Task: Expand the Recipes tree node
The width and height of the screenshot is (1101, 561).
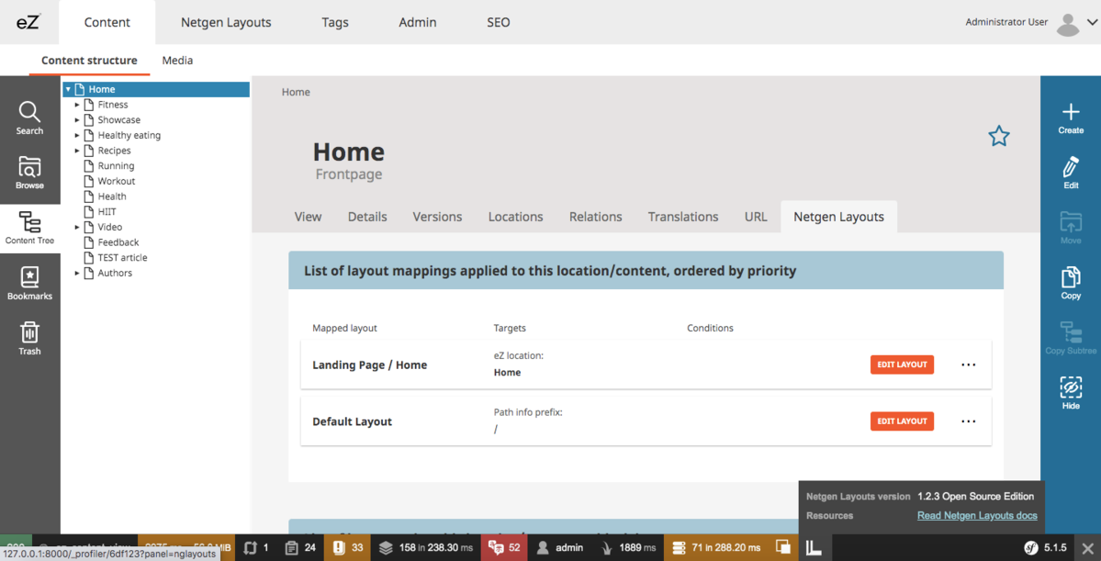Action: [x=77, y=151]
